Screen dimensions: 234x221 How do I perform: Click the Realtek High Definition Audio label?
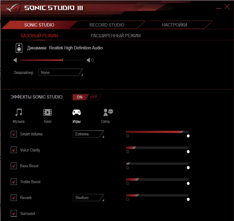(x=76, y=48)
